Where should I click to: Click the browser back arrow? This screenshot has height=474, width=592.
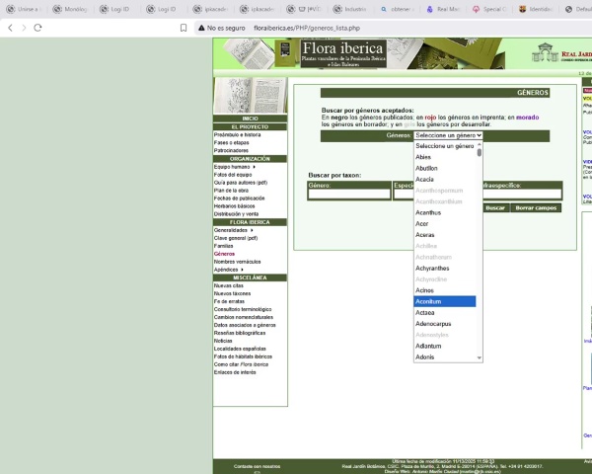10,28
